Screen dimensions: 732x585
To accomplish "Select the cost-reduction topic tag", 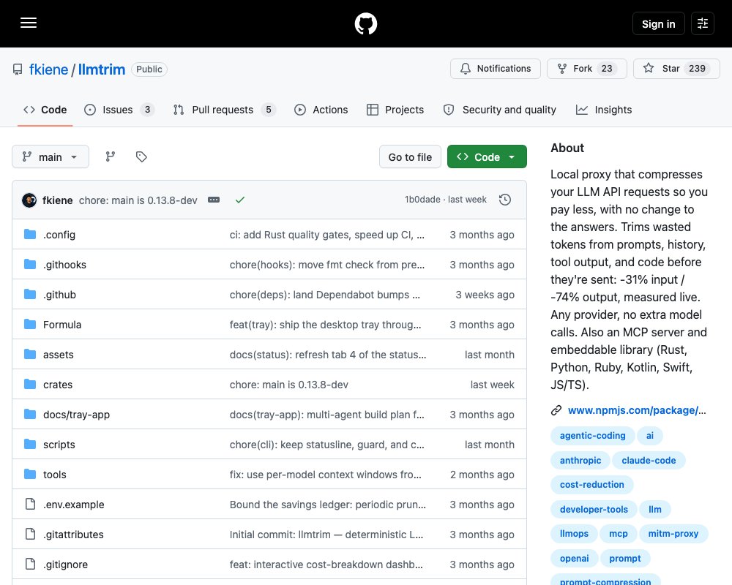I will 592,485.
